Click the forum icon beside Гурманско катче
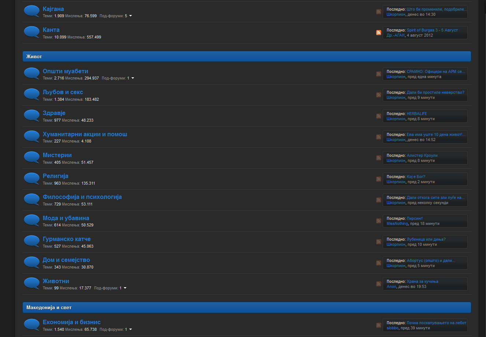 [32, 241]
